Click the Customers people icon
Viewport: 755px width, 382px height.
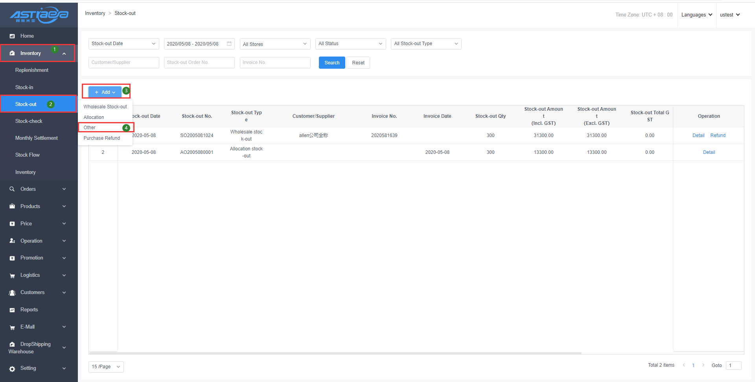12,293
